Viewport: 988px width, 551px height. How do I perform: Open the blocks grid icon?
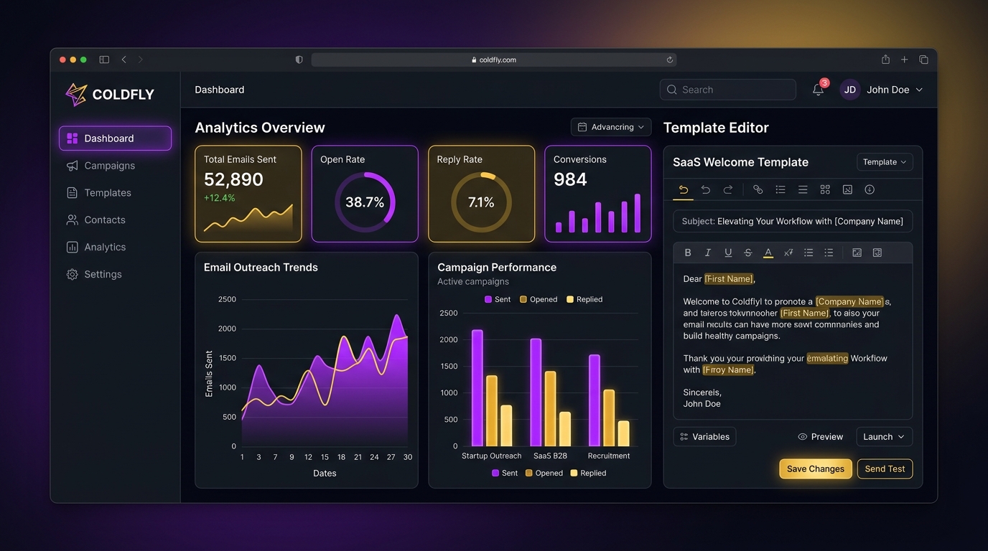(x=825, y=189)
